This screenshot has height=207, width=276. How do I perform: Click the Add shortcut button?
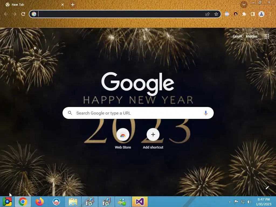coord(153,139)
